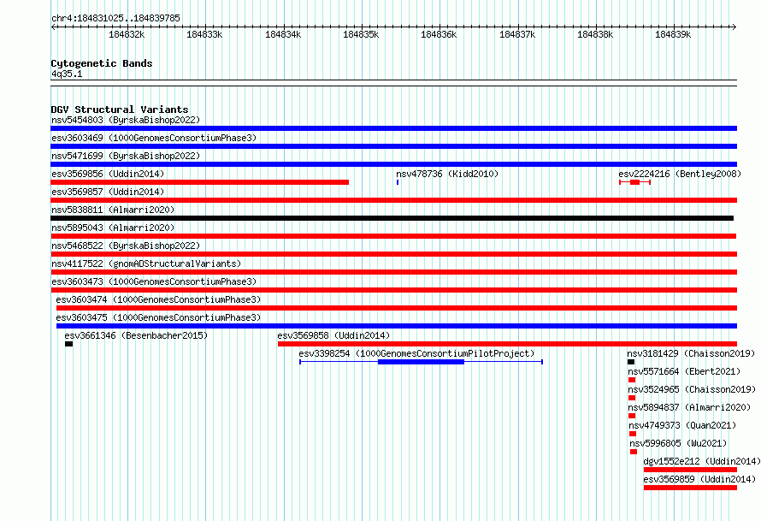Select nsv5571664 (Ebert2021) label

684,371
